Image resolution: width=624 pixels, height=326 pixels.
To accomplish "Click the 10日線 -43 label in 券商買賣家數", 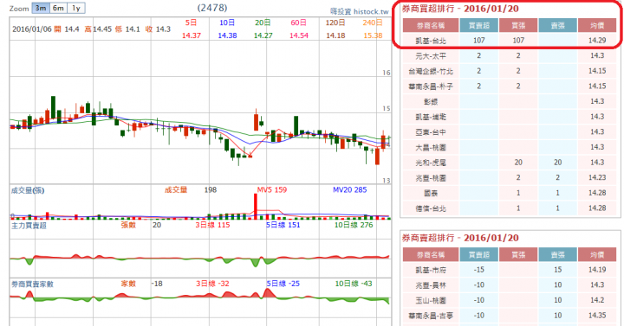I will 354,284.
